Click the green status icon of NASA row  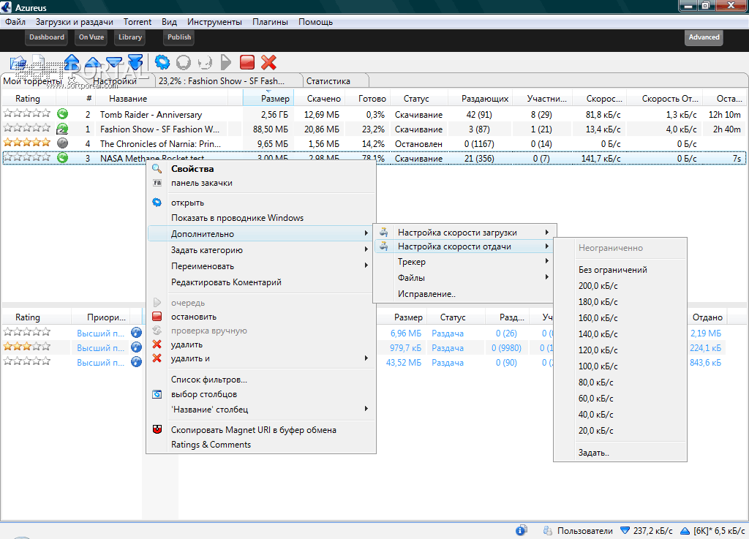62,157
